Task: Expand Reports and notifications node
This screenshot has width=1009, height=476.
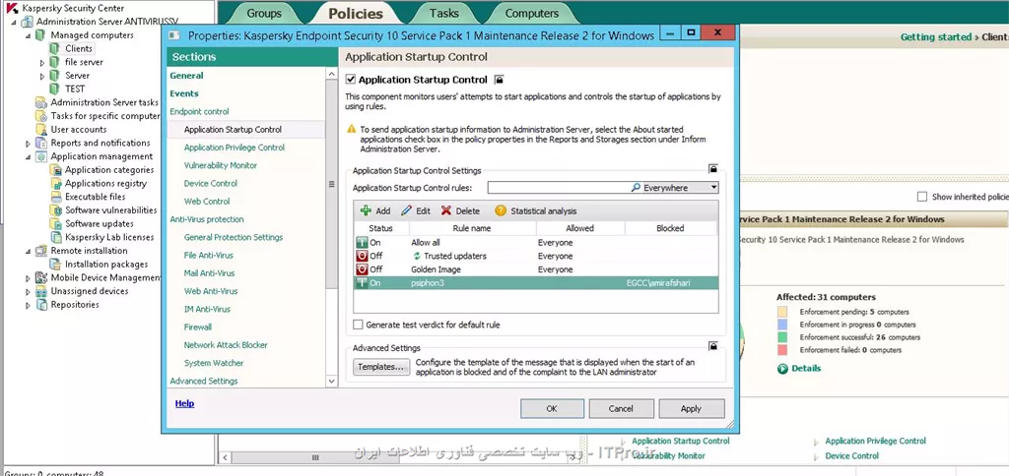Action: 28,144
